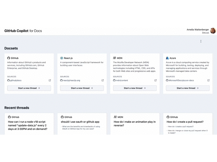Open the github/docs source link

pos(16,80)
